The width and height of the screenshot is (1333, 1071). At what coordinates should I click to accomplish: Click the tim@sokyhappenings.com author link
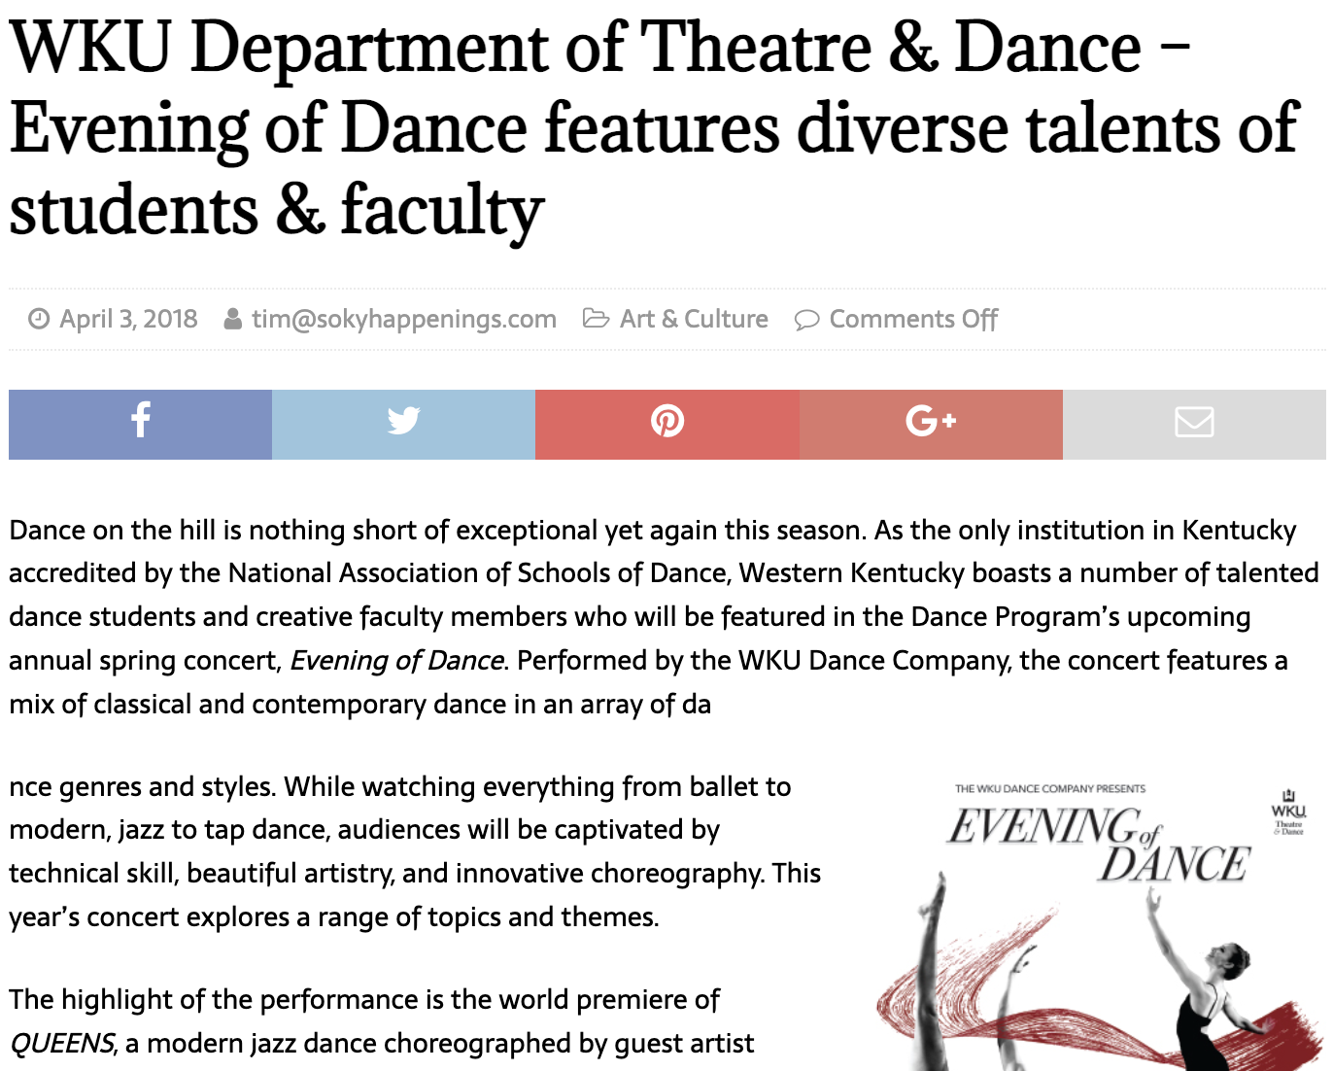(404, 318)
